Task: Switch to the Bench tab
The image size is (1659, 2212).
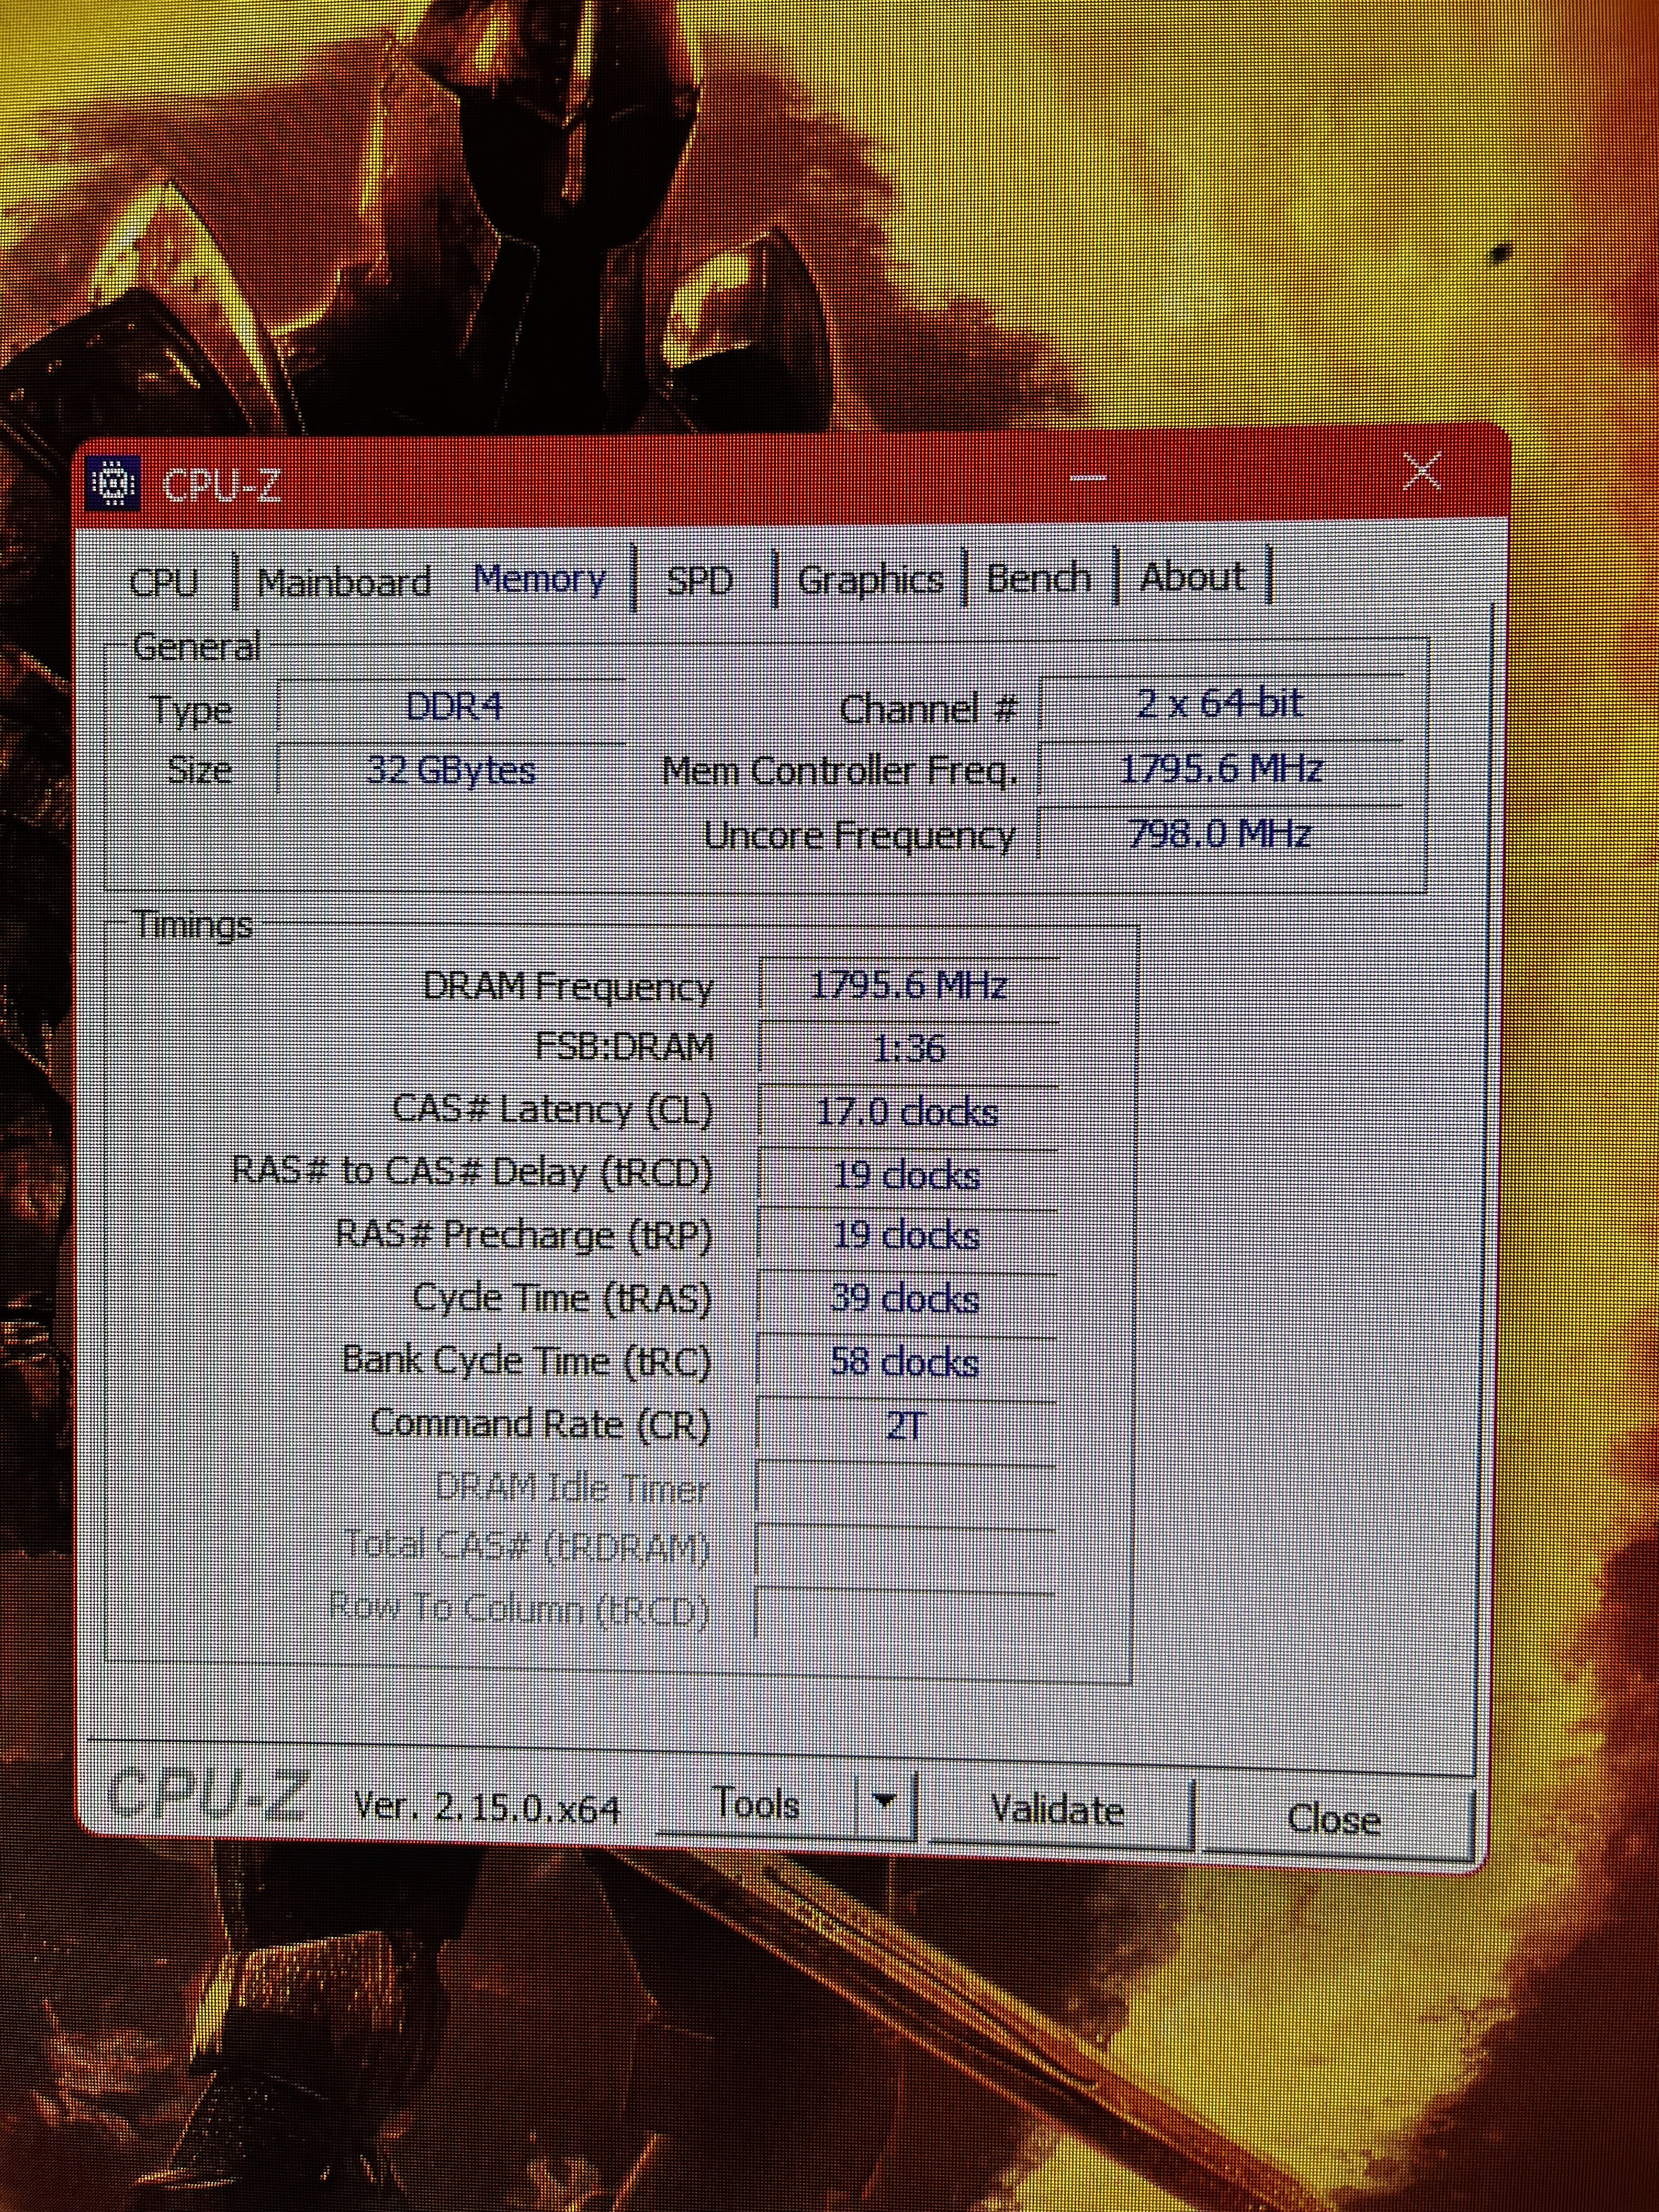Action: pos(1038,577)
